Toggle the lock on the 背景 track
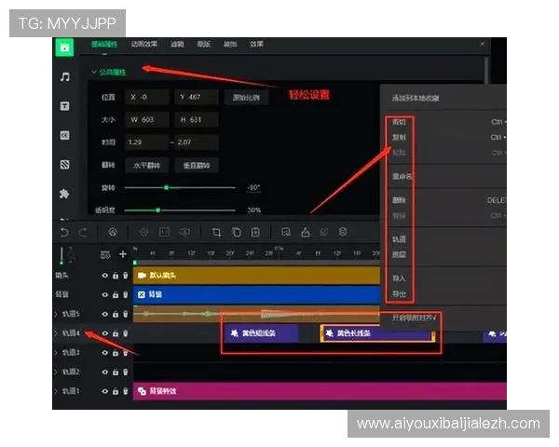 [x=116, y=294]
